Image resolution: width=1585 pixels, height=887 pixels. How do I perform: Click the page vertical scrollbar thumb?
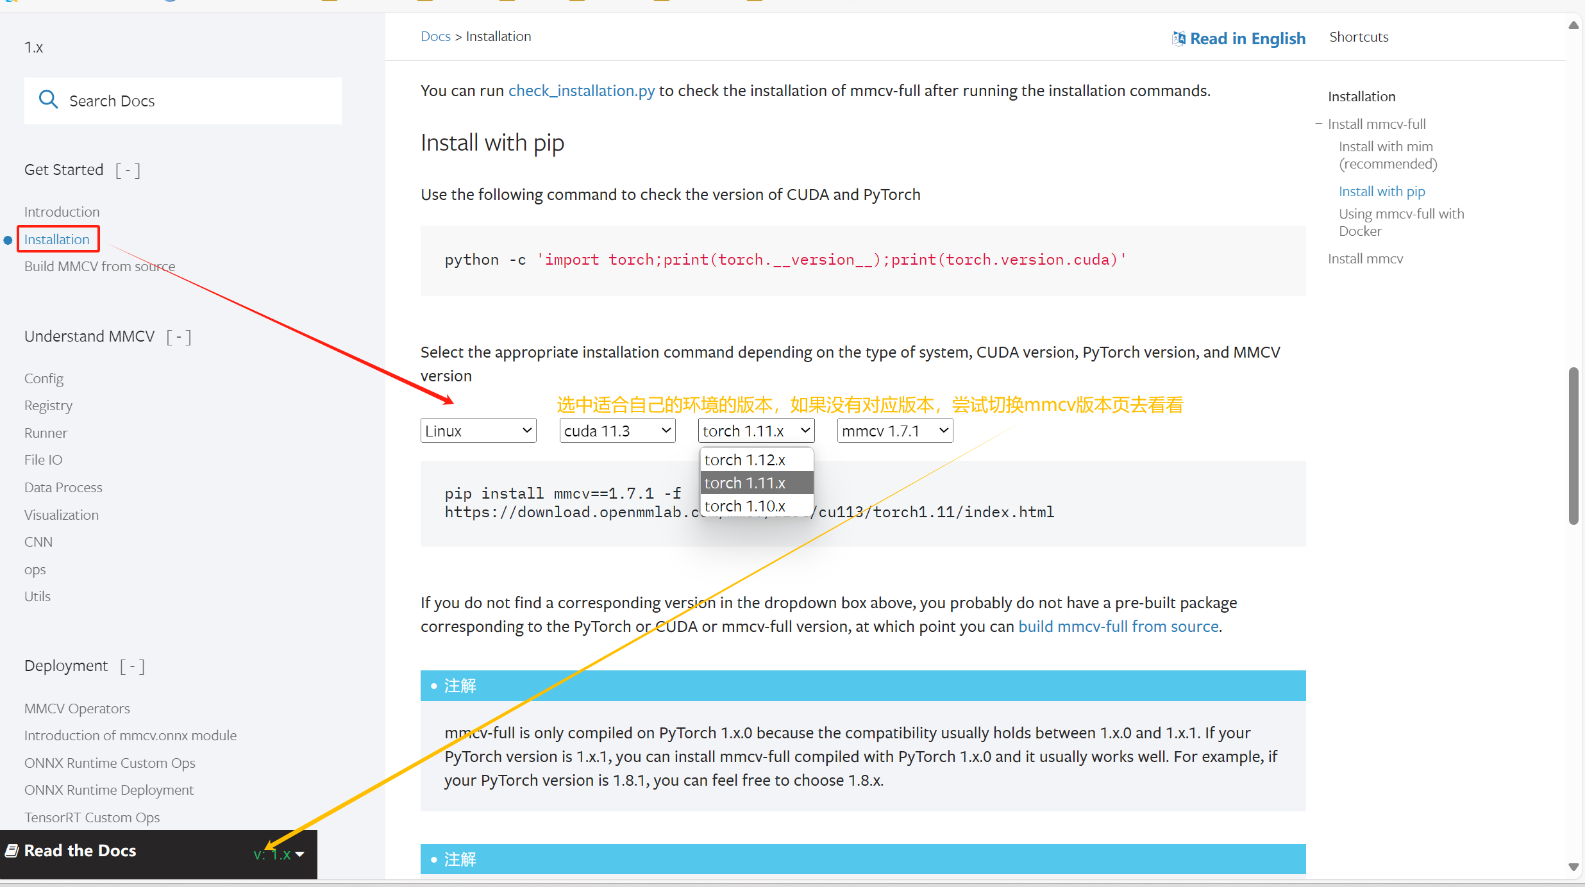1573,446
